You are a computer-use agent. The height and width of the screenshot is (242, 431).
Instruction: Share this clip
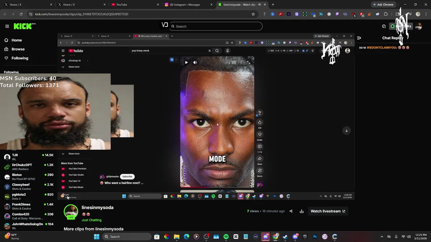tap(291, 211)
